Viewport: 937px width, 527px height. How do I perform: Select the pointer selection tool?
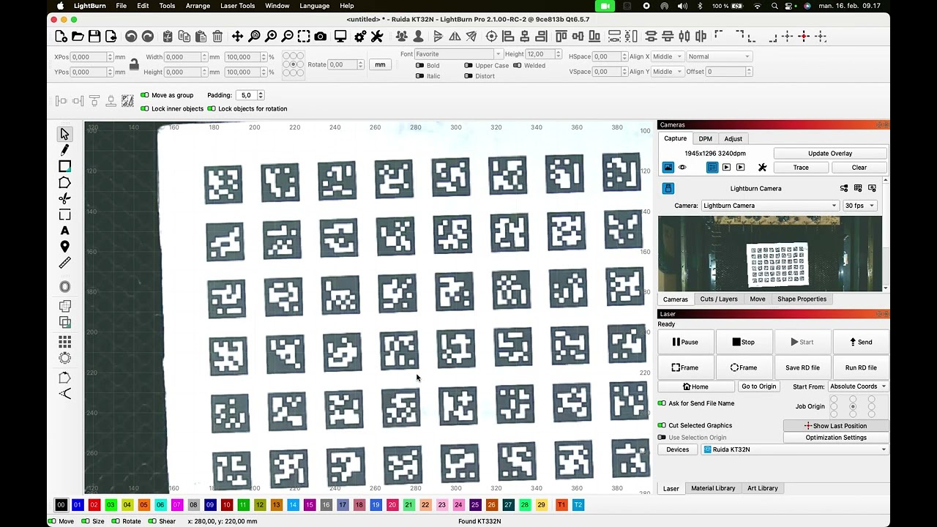point(64,134)
